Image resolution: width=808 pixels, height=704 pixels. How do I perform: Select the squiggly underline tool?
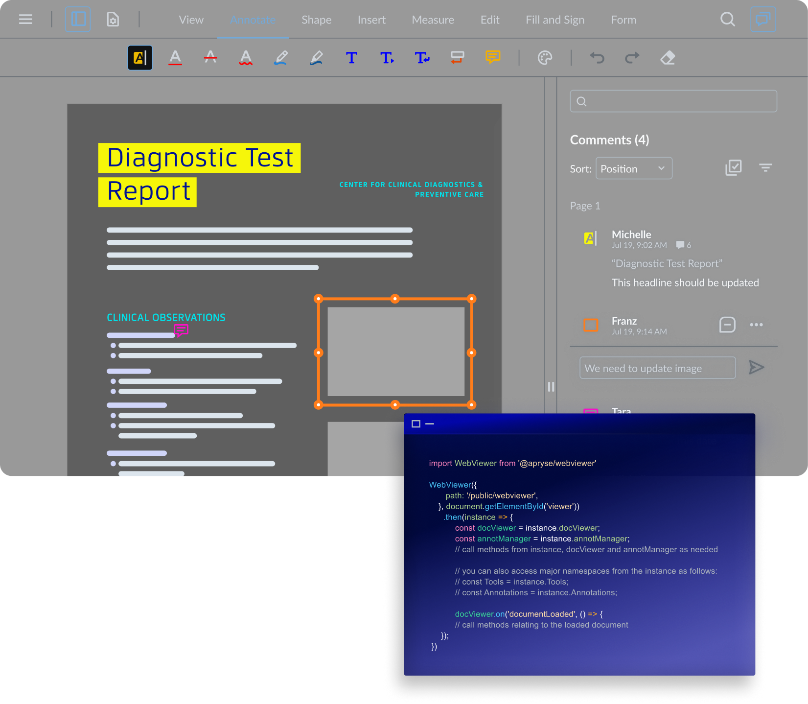click(x=246, y=58)
